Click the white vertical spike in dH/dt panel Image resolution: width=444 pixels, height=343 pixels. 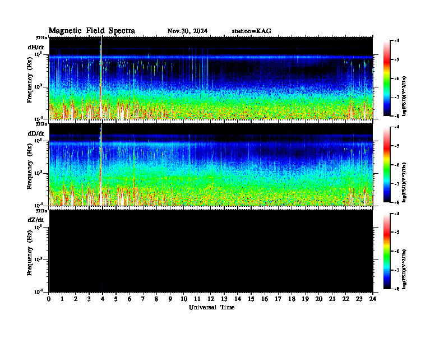[101, 78]
